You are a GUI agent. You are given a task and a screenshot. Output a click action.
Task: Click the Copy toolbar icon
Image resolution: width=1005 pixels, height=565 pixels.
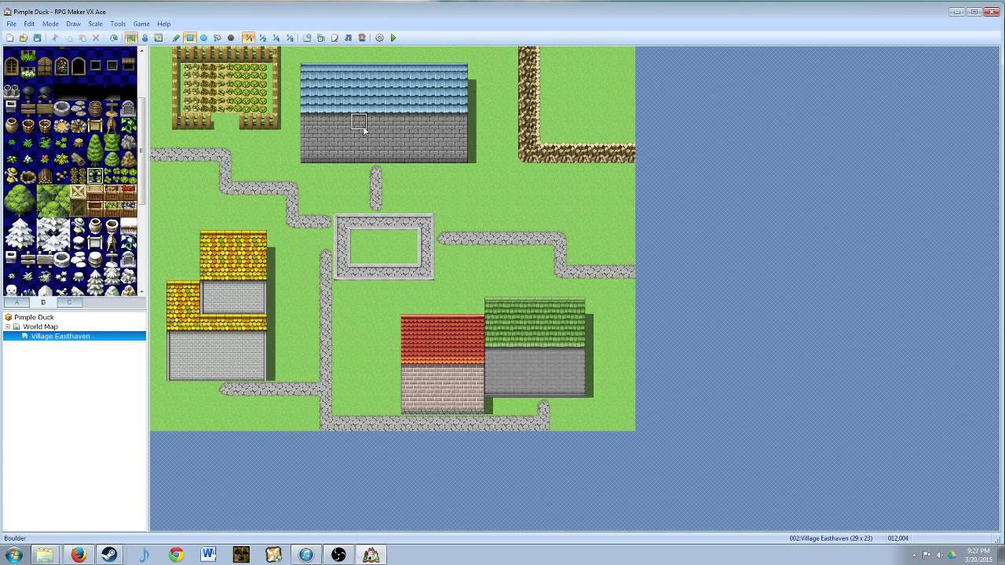(x=68, y=38)
